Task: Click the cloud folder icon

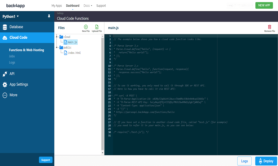Action: [x=61, y=37]
